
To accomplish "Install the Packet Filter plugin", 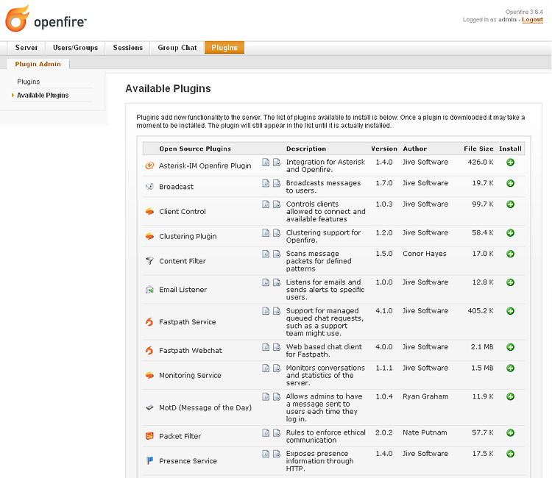I will click(510, 432).
